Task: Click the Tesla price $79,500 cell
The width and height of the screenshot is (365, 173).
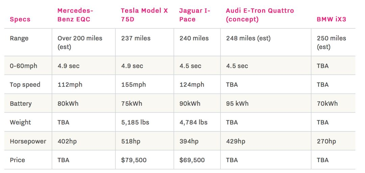Action: click(134, 160)
